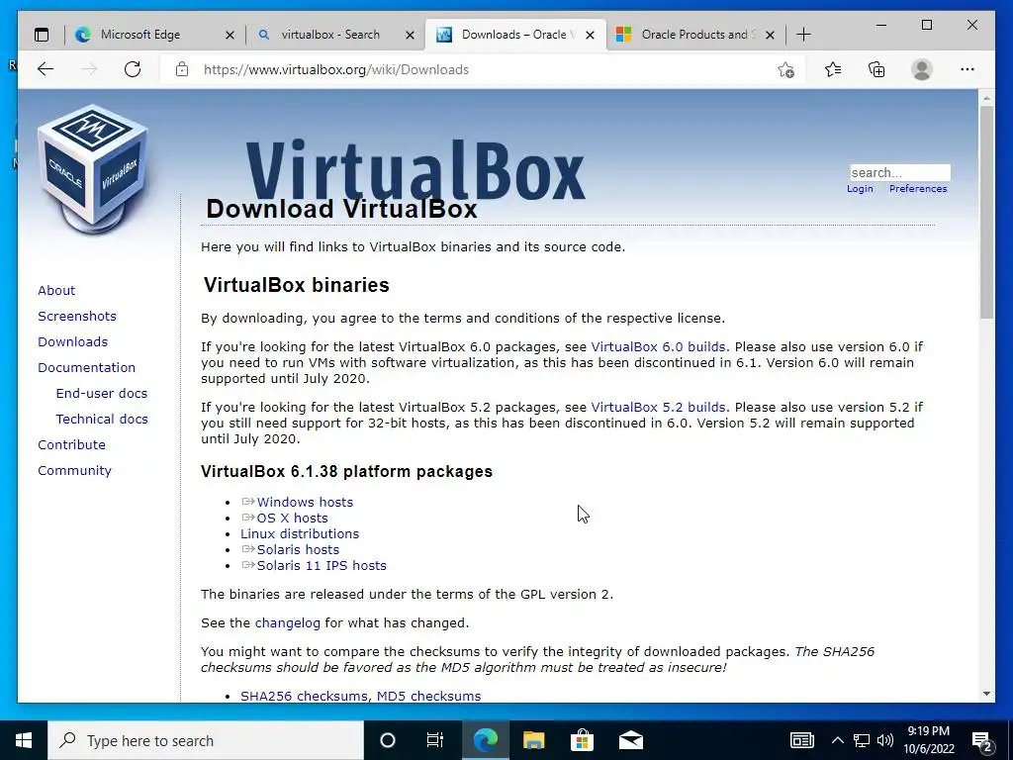This screenshot has width=1013, height=760.
Task: Open the MD5 checksums link
Action: coord(428,696)
